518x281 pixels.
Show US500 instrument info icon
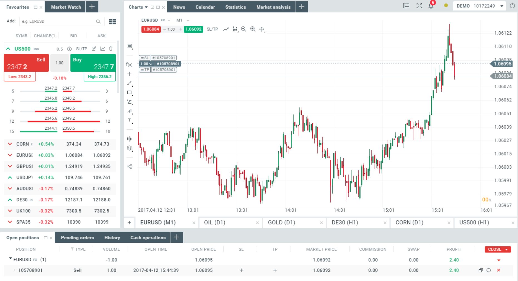click(x=70, y=49)
